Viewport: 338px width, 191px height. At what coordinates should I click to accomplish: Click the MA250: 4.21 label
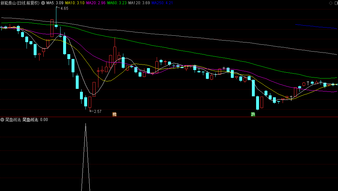(162, 3)
